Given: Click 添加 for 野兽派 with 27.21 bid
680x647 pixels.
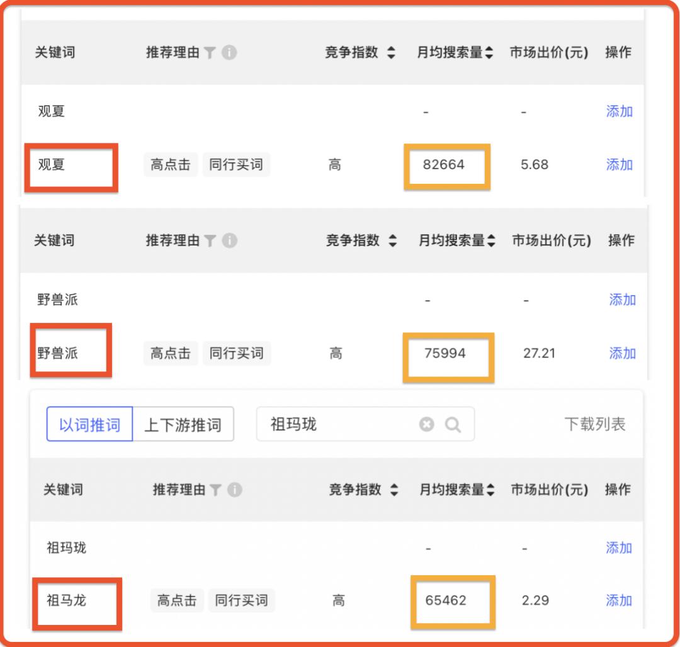Looking at the screenshot, I should [622, 353].
